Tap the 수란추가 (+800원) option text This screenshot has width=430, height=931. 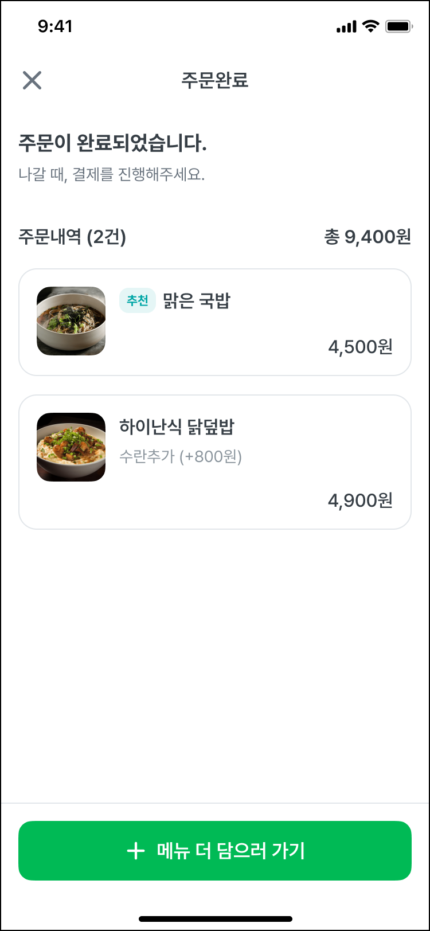pos(181,457)
